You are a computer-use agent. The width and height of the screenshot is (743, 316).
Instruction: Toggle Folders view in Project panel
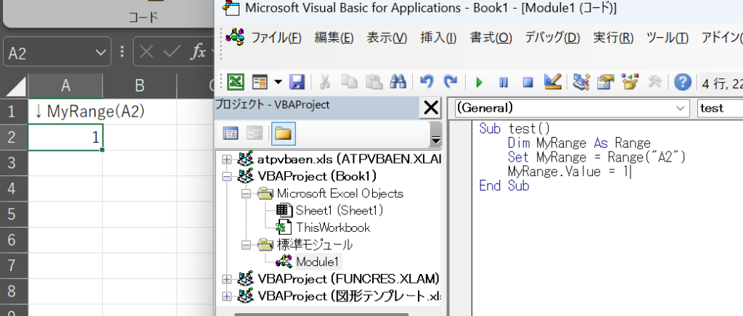[x=283, y=134]
